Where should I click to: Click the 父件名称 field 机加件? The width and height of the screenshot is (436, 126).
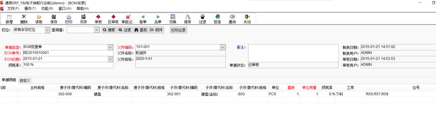coord(181,53)
